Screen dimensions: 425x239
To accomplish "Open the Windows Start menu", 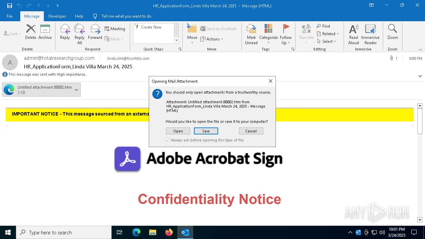I will [8, 232].
